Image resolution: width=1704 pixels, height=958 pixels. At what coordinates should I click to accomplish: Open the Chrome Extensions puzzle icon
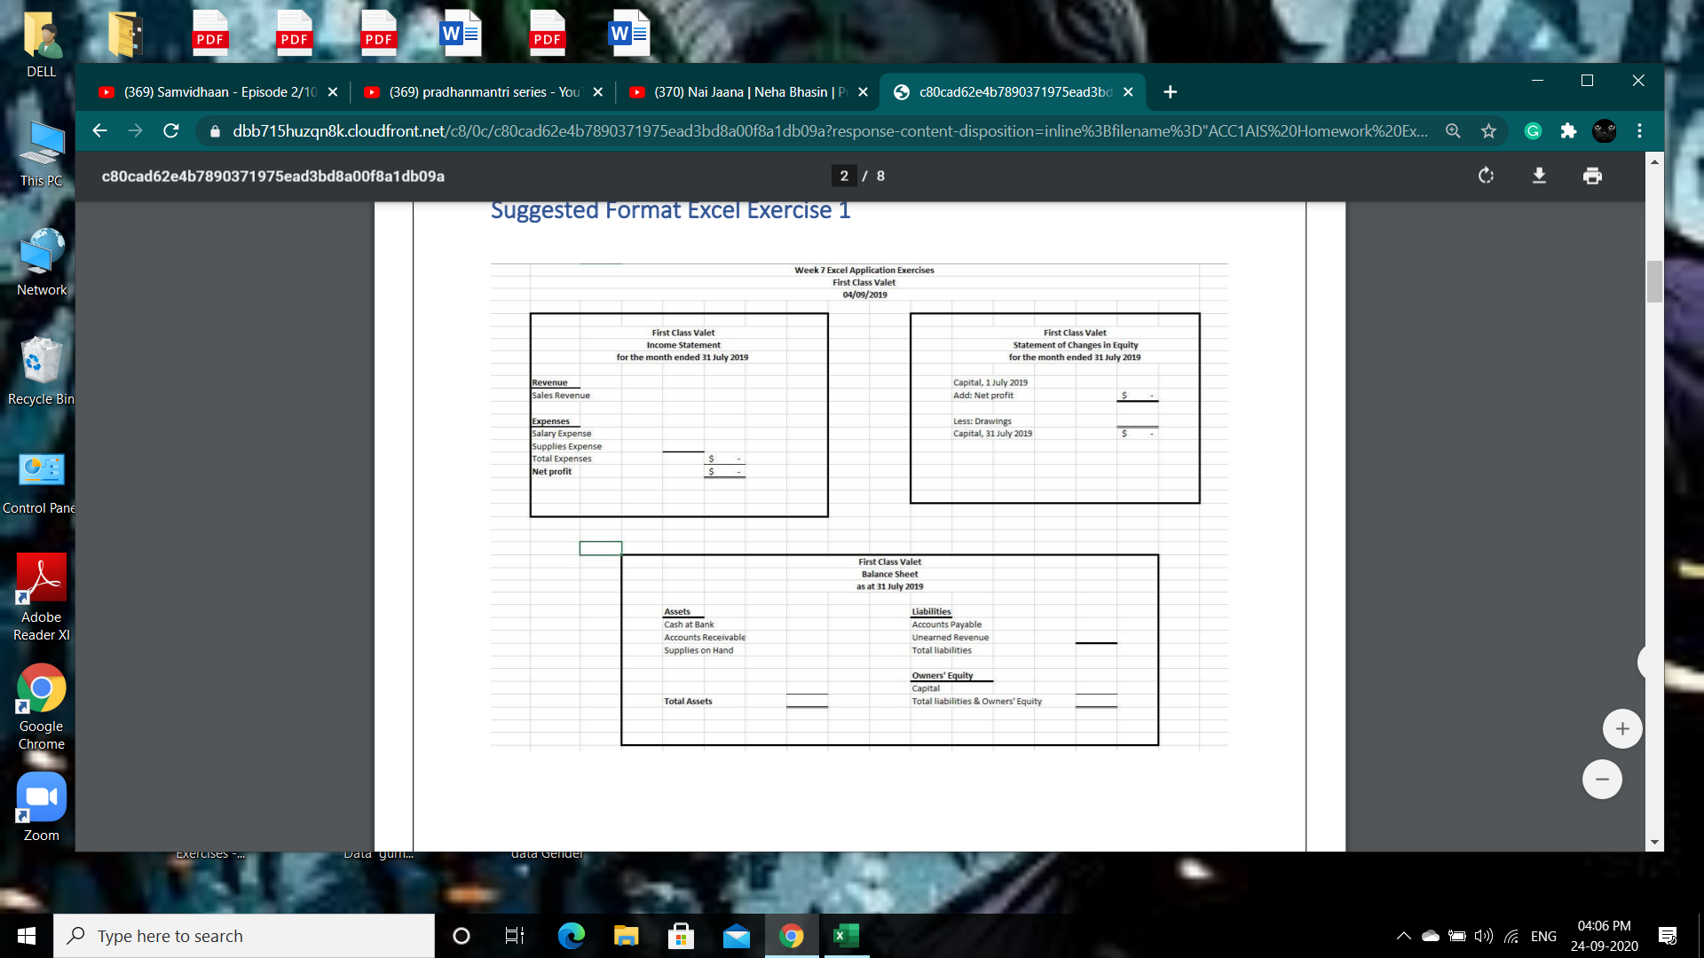click(x=1568, y=131)
